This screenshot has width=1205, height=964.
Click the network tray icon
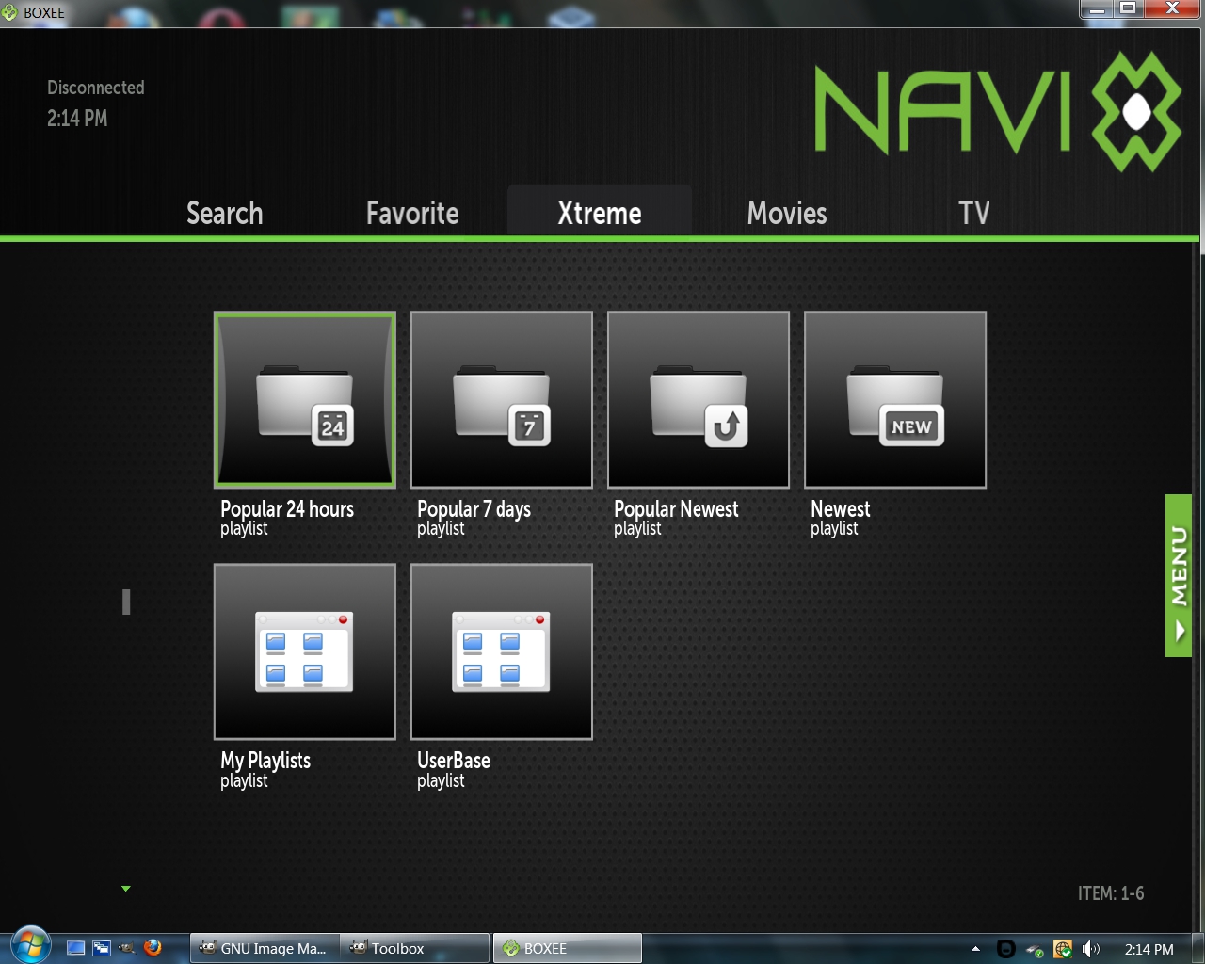pos(1035,950)
